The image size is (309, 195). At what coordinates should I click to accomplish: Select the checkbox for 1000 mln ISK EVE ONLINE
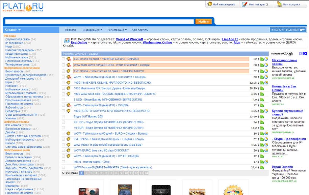[x=63, y=83]
